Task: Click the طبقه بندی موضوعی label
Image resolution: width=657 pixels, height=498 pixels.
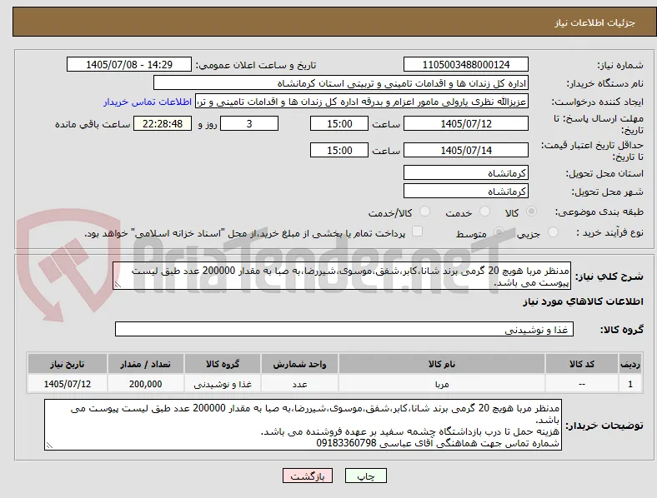Action: (599, 212)
